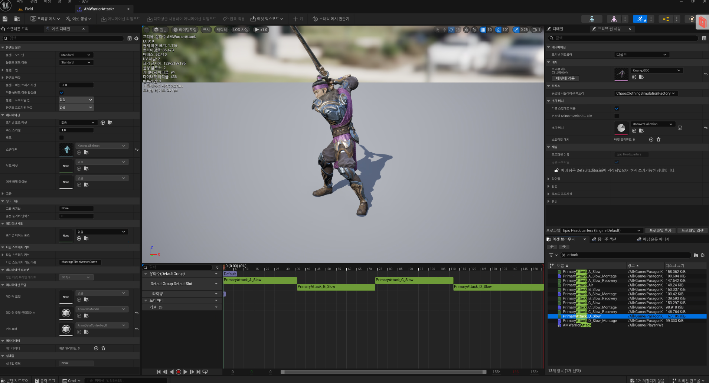
Task: Toggle the 루프 checkbox
Action: coord(62,138)
